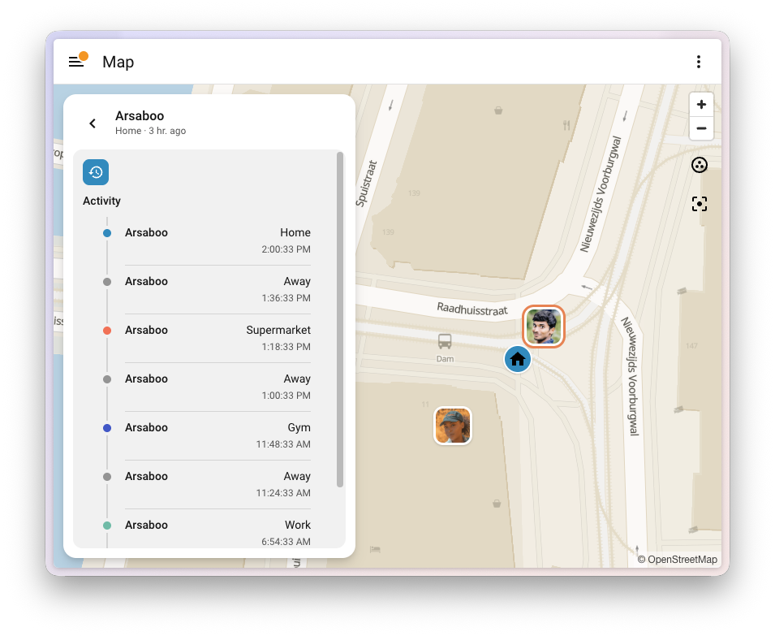Fit map to markers icon

(700, 204)
